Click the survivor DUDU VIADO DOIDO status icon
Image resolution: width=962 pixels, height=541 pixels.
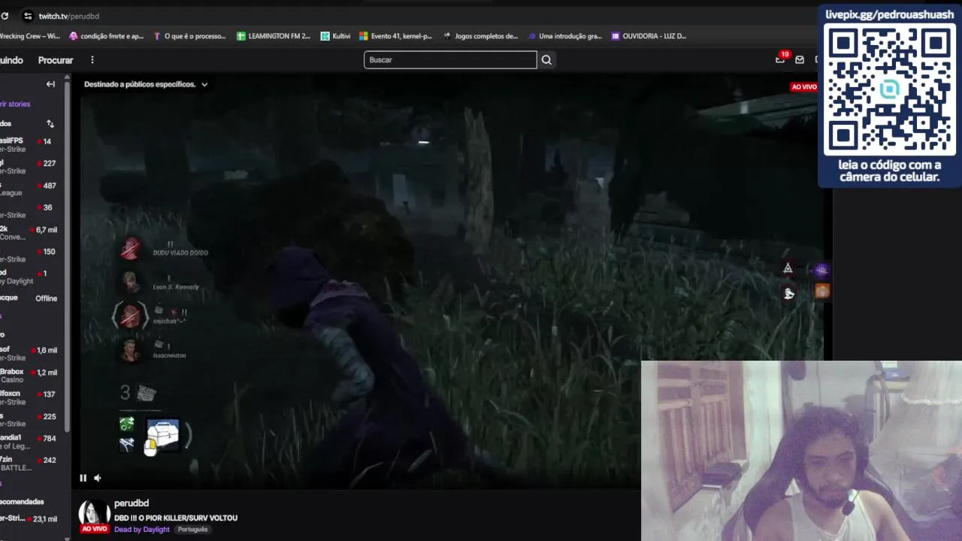131,249
